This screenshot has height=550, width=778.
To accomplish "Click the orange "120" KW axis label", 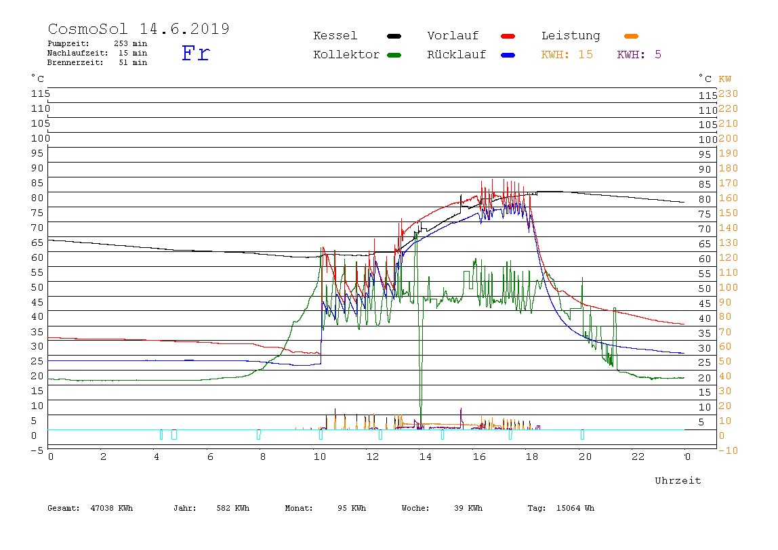I will click(728, 257).
